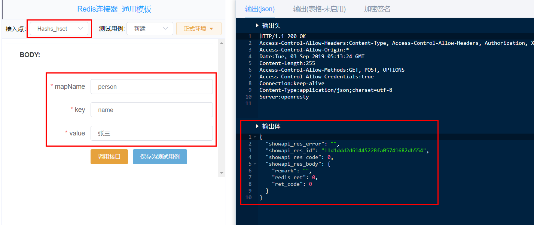Click the "showapi_res_code" line
The height and width of the screenshot is (225, 534).
pos(299,157)
